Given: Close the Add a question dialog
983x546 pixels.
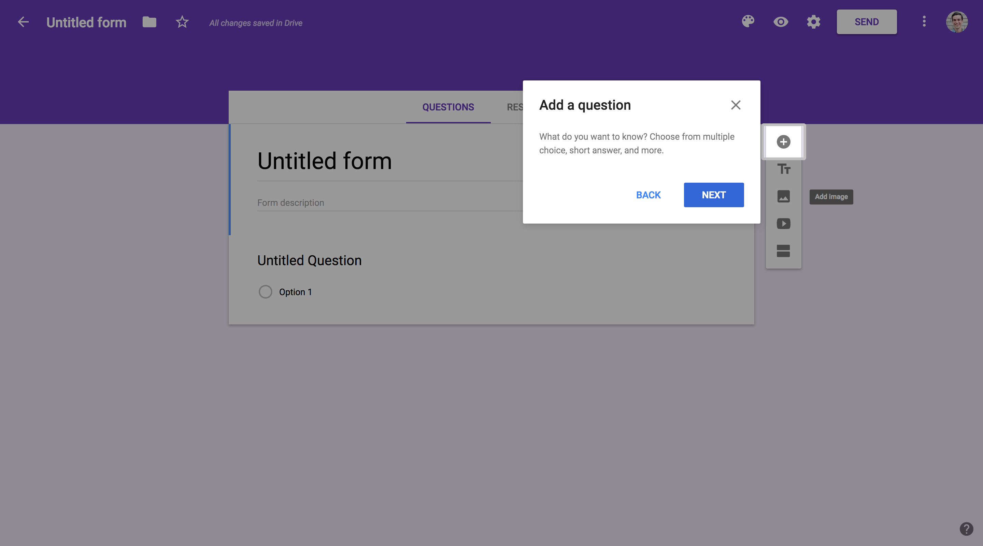Looking at the screenshot, I should pos(735,105).
